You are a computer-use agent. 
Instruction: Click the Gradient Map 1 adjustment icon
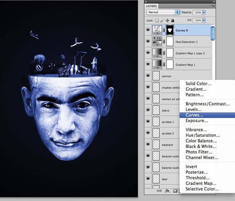157,65
